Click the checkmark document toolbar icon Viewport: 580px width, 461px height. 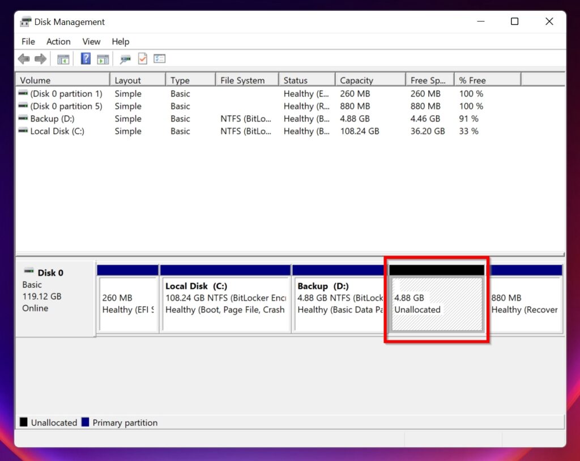143,58
